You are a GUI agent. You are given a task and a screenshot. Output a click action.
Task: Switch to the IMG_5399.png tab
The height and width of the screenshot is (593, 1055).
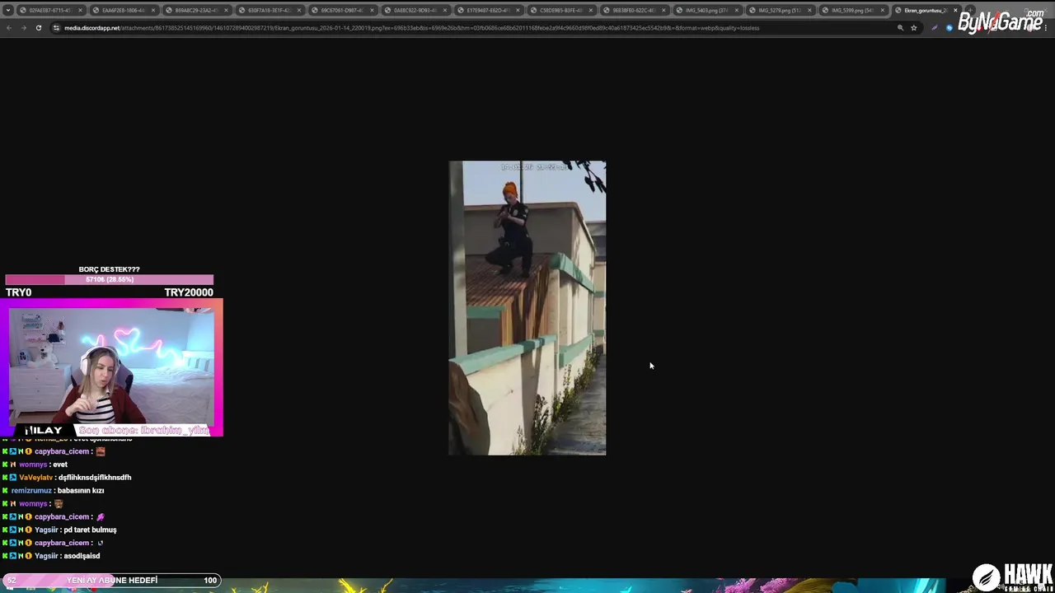coord(852,11)
